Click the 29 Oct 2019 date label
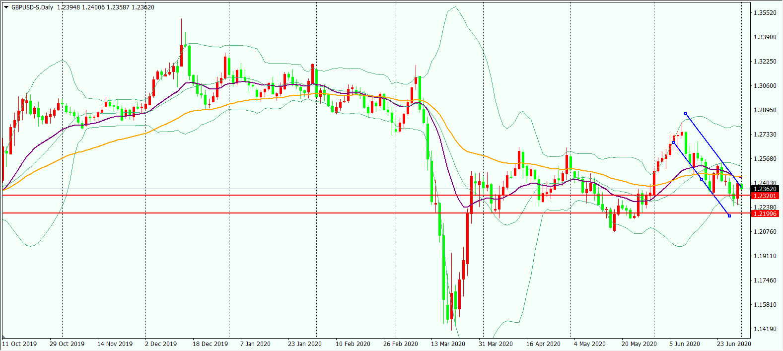The height and width of the screenshot is (351, 783). (x=67, y=344)
